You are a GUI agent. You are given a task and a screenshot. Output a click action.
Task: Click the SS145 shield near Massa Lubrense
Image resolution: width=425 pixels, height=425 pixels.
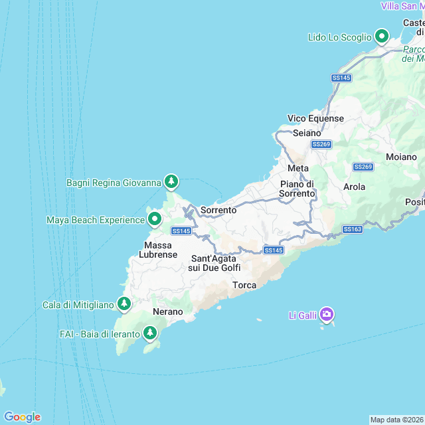point(181,231)
